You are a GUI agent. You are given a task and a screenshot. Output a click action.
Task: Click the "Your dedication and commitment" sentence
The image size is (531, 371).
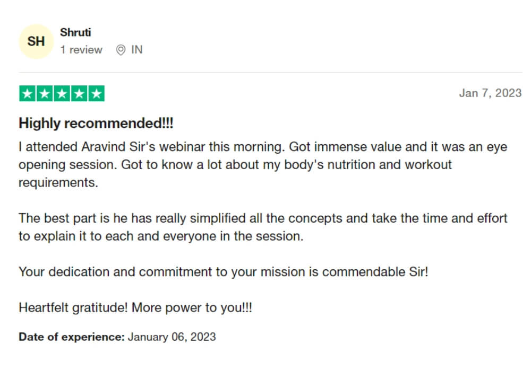223,272
